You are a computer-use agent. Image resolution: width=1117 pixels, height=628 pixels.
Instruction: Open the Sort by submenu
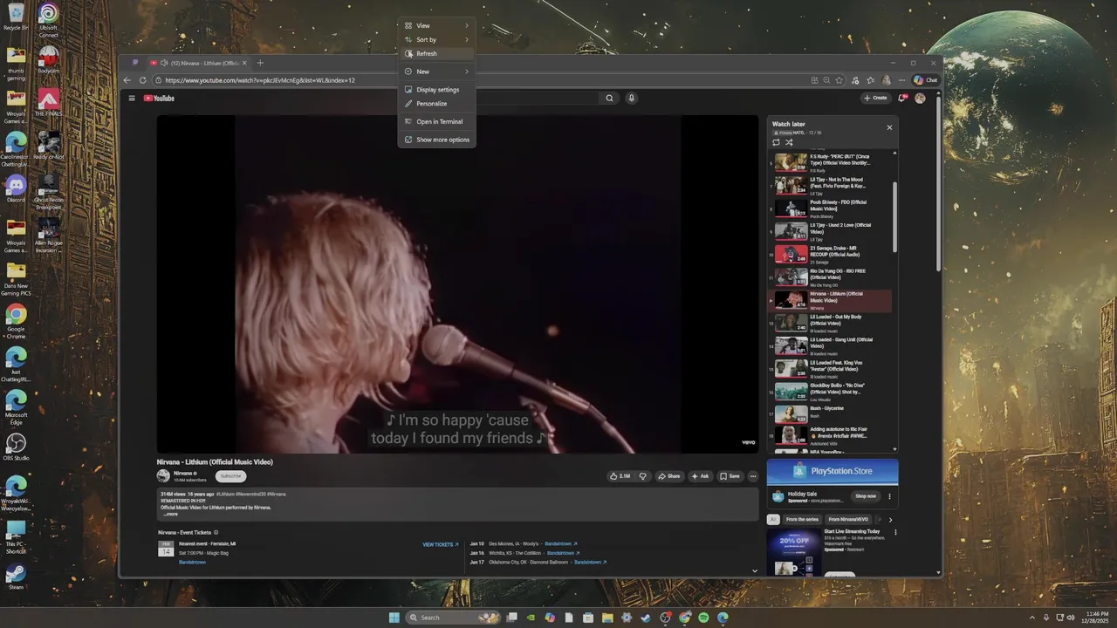pyautogui.click(x=436, y=39)
